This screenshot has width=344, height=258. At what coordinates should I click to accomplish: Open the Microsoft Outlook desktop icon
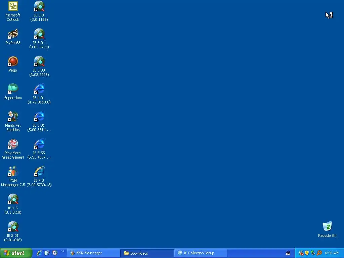[13, 11]
